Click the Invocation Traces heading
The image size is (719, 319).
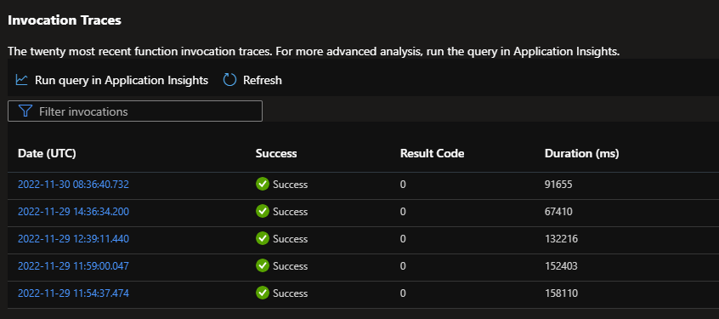click(65, 20)
